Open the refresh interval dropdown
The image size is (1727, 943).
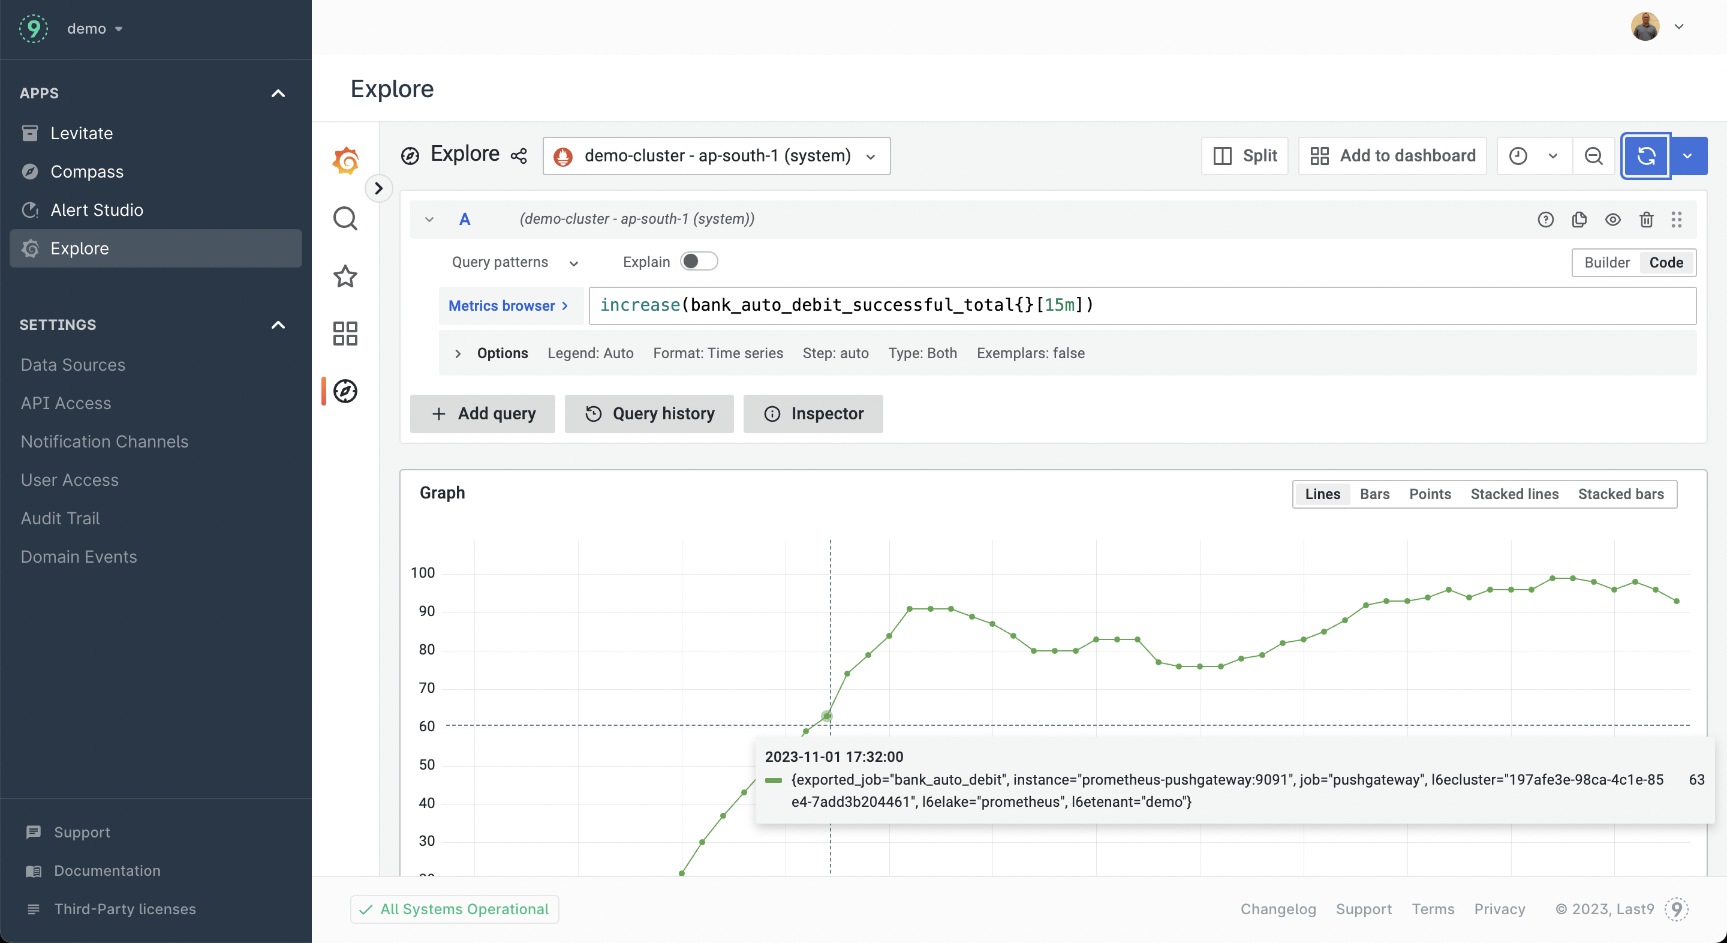pyautogui.click(x=1688, y=155)
